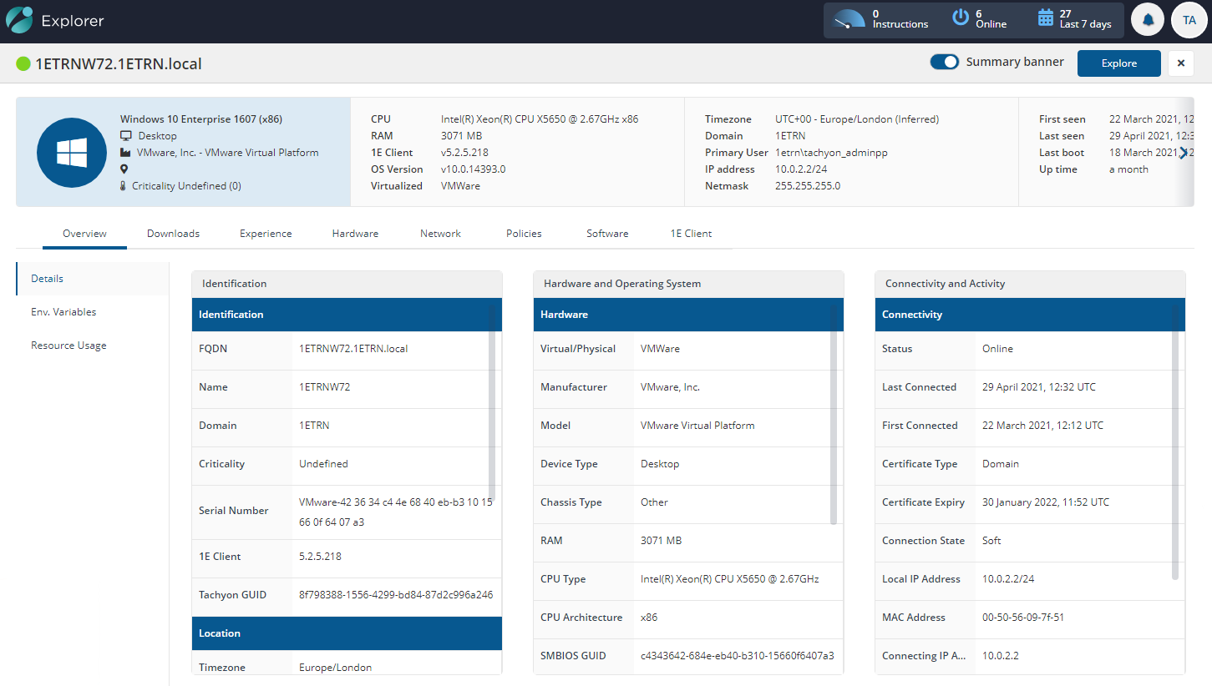Viewport: 1212px width, 686px height.
Task: Toggle the Summary banner switch
Action: 945,62
